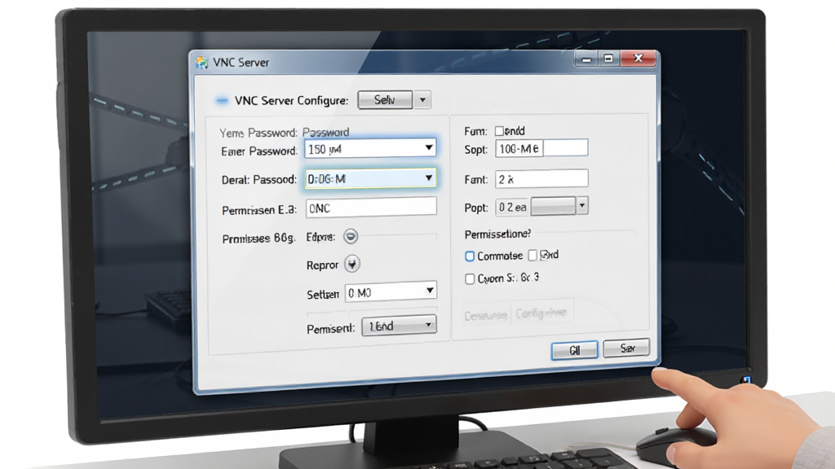
Task: Maximize the VNC Server window
Action: (x=608, y=59)
